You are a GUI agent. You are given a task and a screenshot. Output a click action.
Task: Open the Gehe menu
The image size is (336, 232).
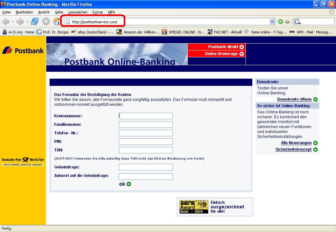(x=59, y=12)
